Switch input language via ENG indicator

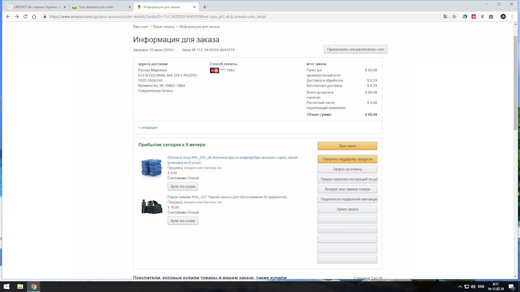pos(481,287)
